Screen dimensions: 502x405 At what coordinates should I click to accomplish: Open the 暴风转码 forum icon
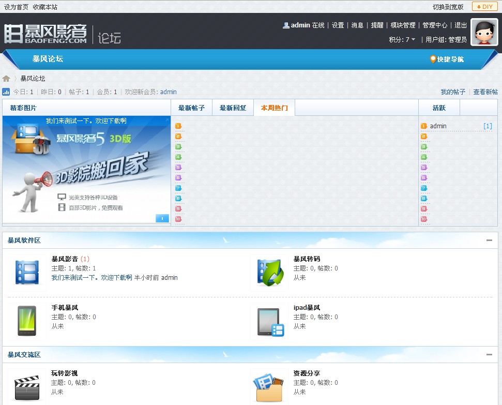(x=270, y=273)
